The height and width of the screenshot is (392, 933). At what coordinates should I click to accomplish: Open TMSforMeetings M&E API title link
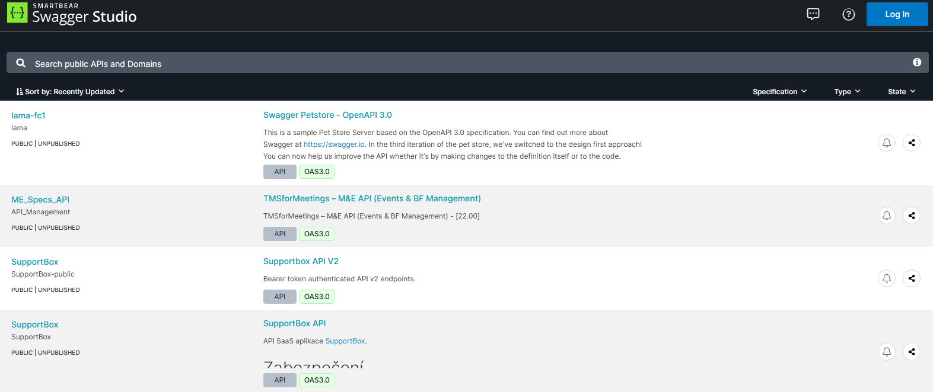click(x=372, y=198)
